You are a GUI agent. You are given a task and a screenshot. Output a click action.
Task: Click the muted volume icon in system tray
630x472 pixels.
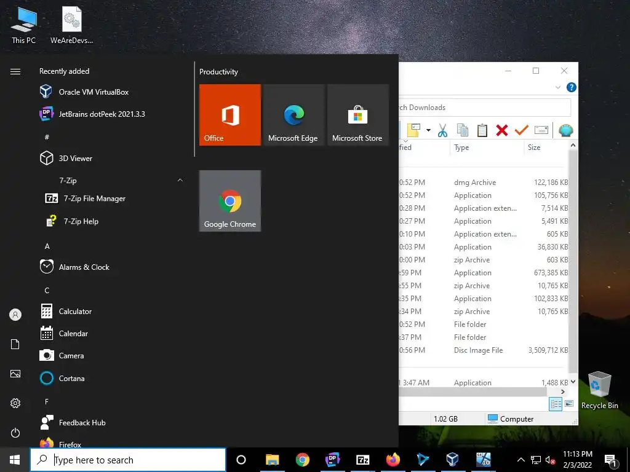pyautogui.click(x=551, y=460)
